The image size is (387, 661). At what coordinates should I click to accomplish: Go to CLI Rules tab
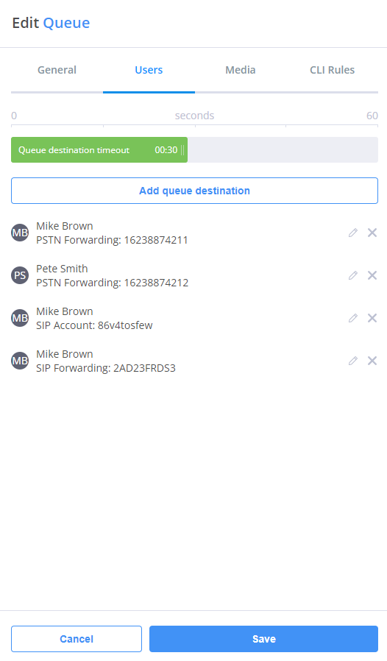tap(333, 70)
